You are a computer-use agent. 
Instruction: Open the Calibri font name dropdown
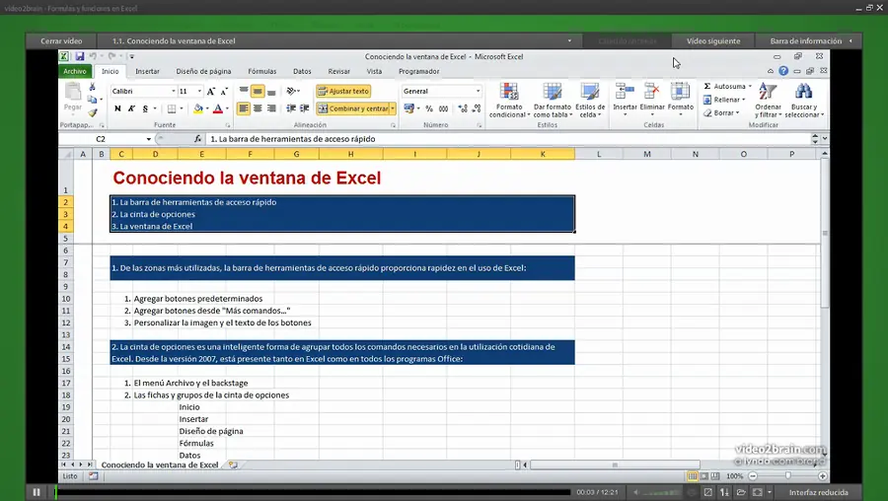pyautogui.click(x=174, y=91)
